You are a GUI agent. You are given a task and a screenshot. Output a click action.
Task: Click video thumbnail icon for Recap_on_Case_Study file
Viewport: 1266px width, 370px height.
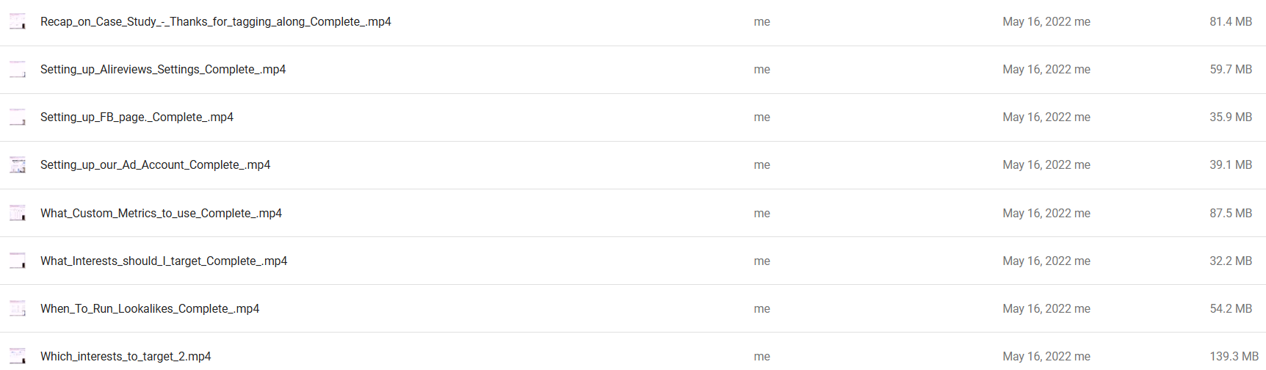click(x=18, y=22)
